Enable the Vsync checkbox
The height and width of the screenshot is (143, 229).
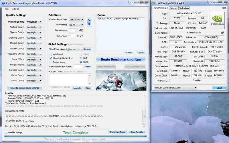coord(51,62)
